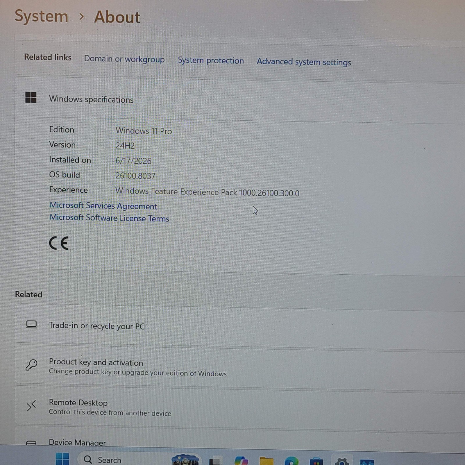Click the Experience label
This screenshot has width=465, height=465.
68,190
